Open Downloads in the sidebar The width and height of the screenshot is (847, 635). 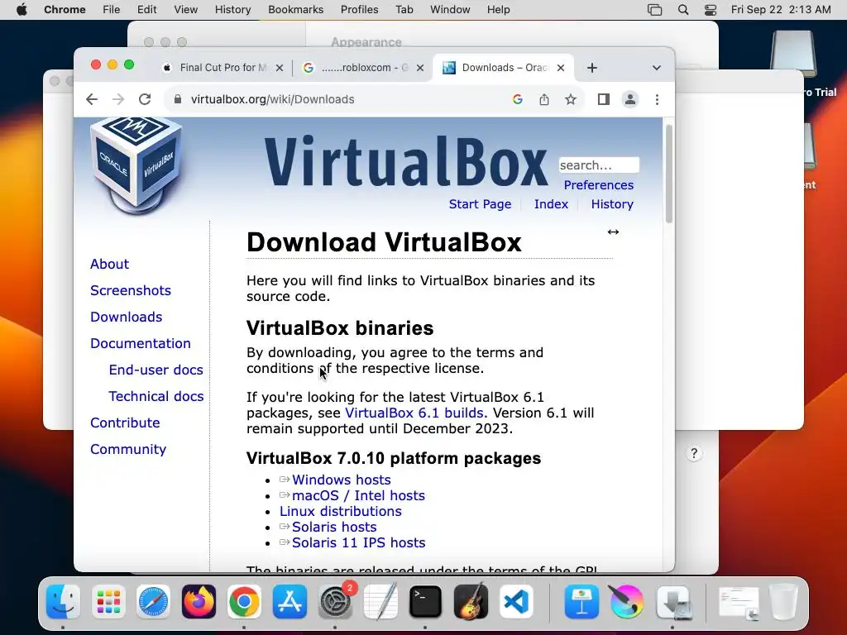tap(127, 317)
